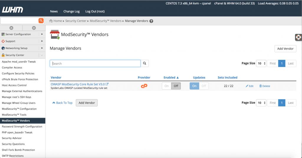Open cPHulk Brute Force Protection
The width and height of the screenshot is (302, 158).
tap(20, 79)
